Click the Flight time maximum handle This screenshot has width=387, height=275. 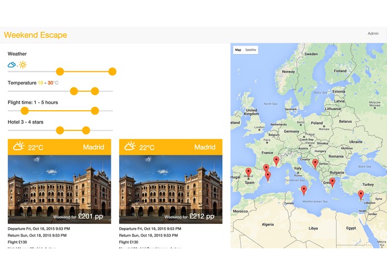click(95, 111)
